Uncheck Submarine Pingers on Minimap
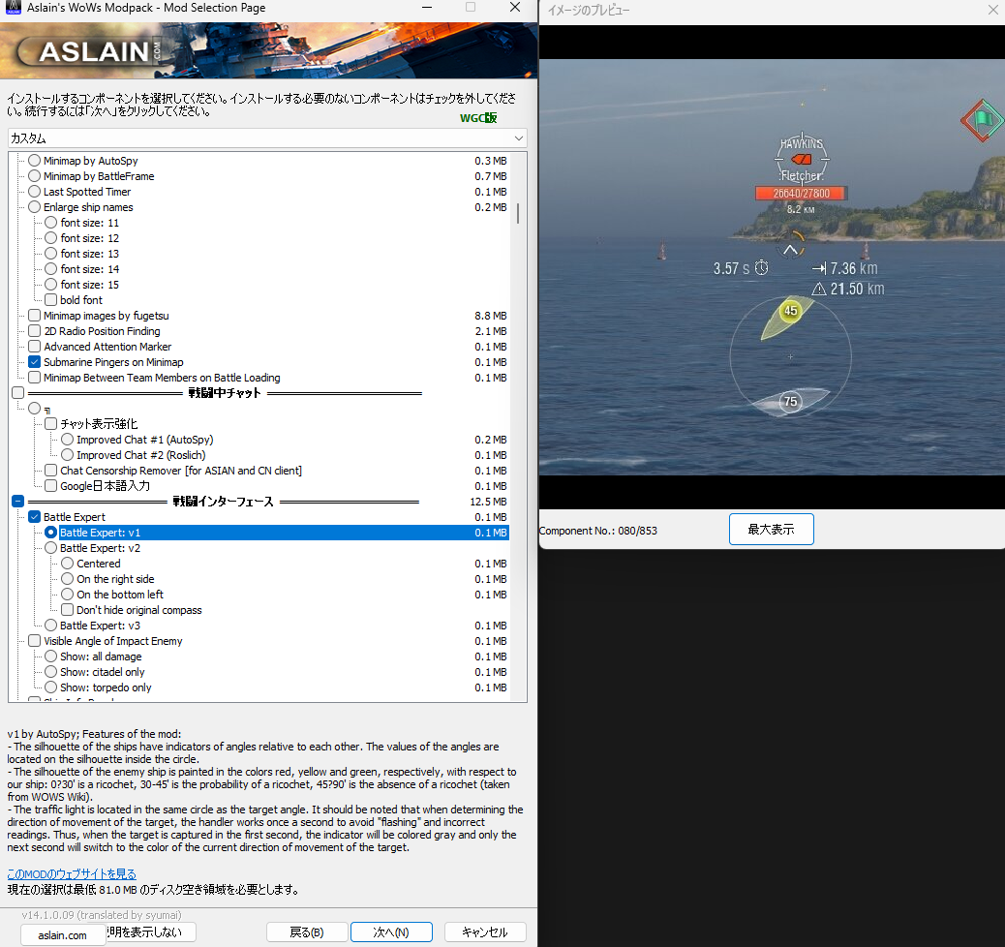Viewport: 1005px width, 947px height. click(34, 362)
